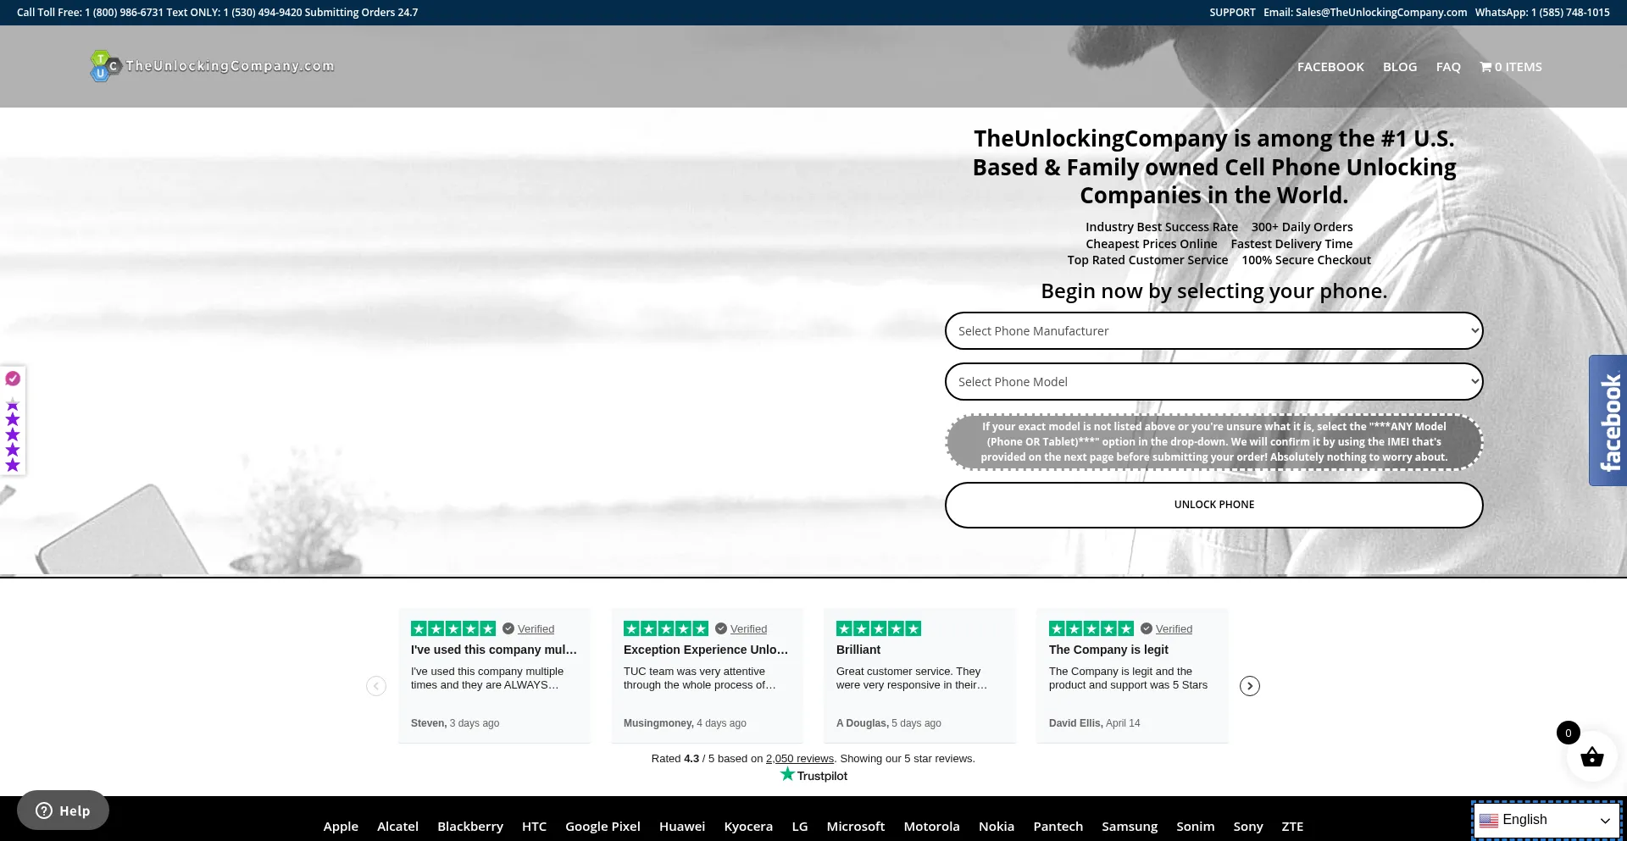Select Sony in the brand bar
This screenshot has width=1627, height=841.
(x=1248, y=827)
